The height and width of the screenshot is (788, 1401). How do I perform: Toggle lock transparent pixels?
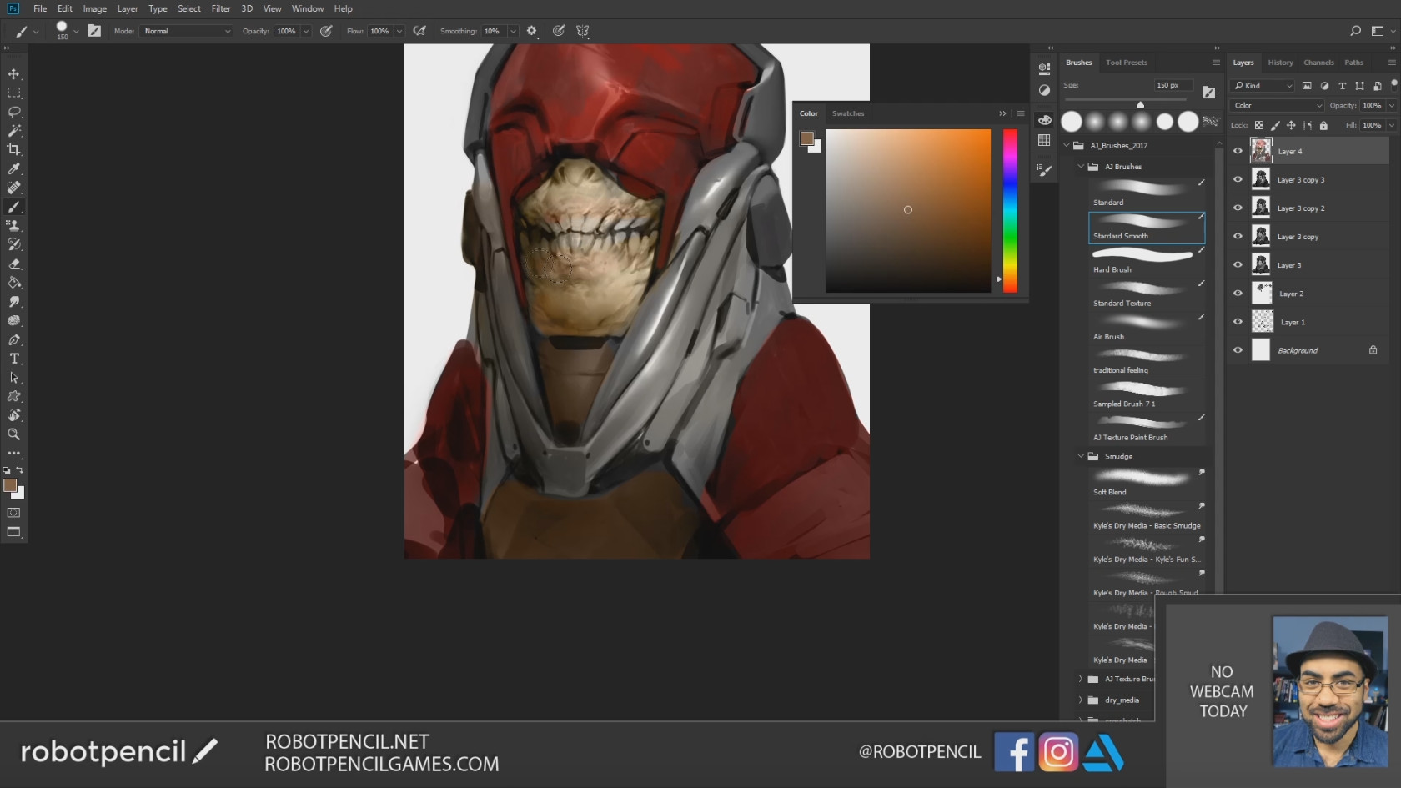coord(1259,125)
